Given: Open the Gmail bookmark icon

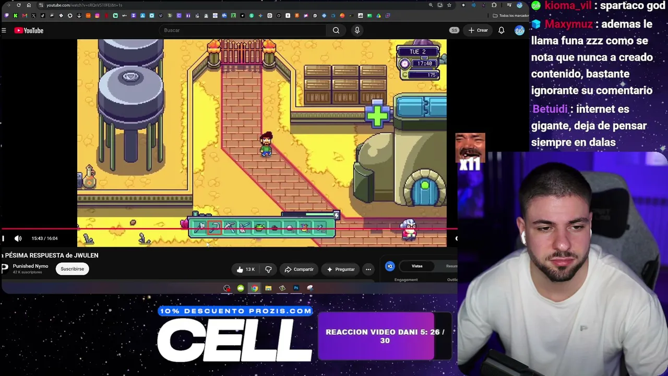Looking at the screenshot, I should tap(25, 16).
